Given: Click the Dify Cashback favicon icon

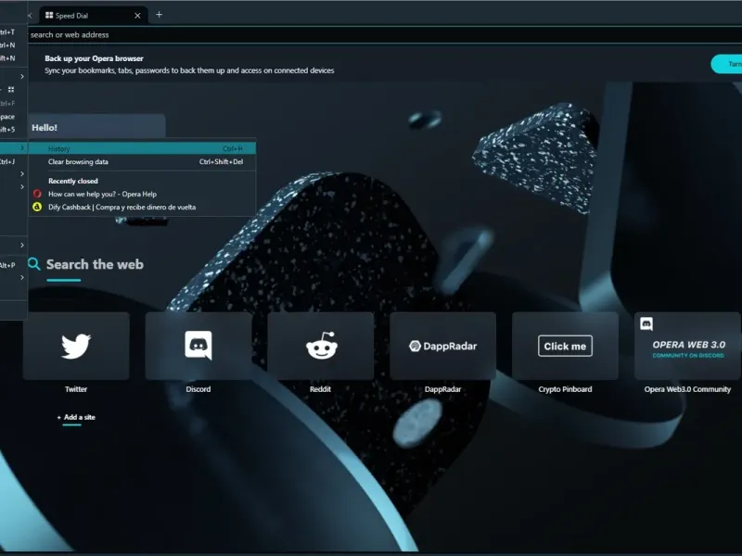Looking at the screenshot, I should [x=37, y=207].
